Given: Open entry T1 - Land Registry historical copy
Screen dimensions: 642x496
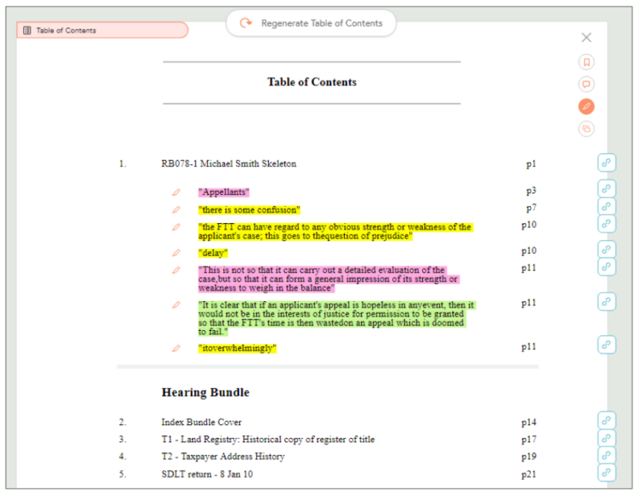Looking at the screenshot, I should tap(268, 440).
